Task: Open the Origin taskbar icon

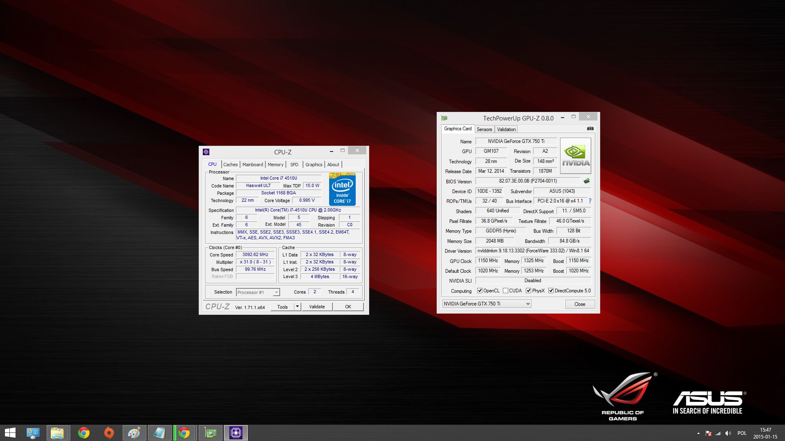Action: coord(109,433)
